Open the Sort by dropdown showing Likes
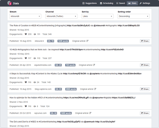 [97, 16]
